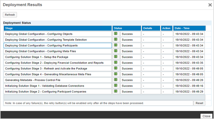Click status icon for Refresh and Activate Package row
This screenshot has height=119, width=214.
(x=116, y=68)
